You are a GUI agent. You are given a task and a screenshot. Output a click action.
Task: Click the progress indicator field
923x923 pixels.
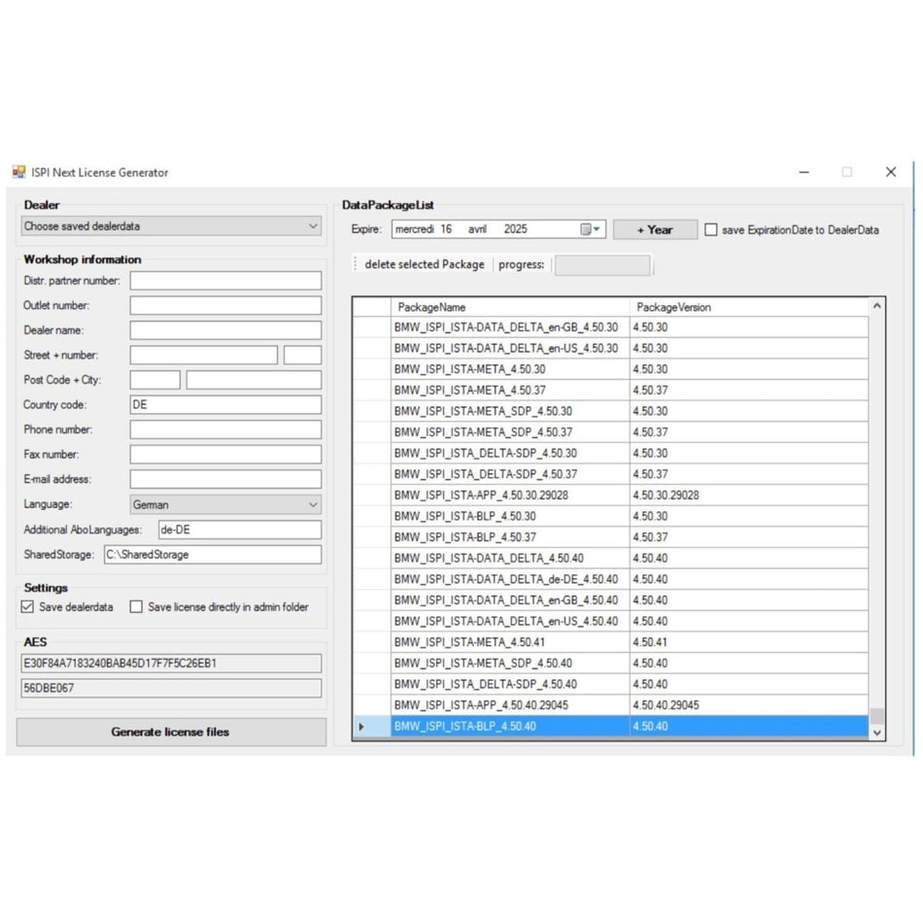[x=602, y=264]
